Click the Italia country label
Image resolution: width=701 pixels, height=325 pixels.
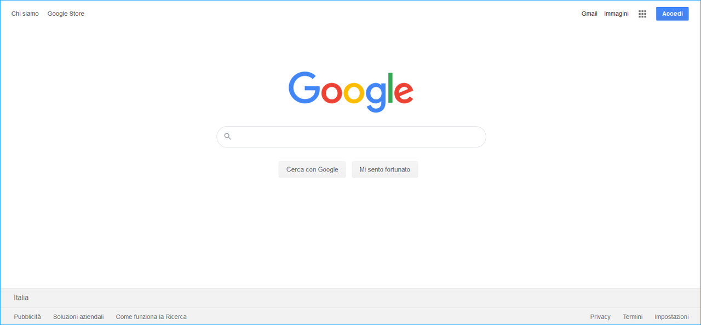click(x=21, y=298)
